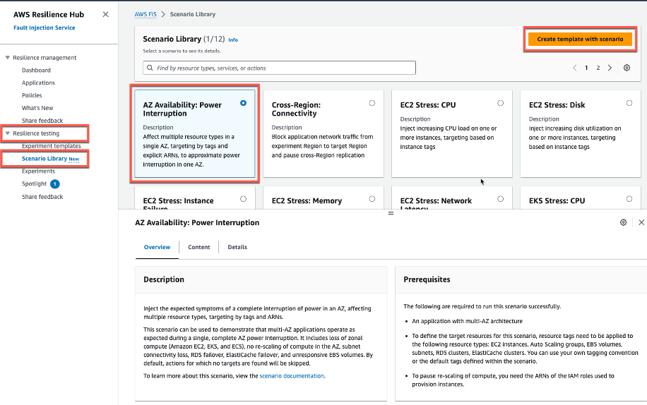This screenshot has height=405, width=647.
Task: Select Cross-Region: Connectivity radio button
Action: click(x=372, y=103)
